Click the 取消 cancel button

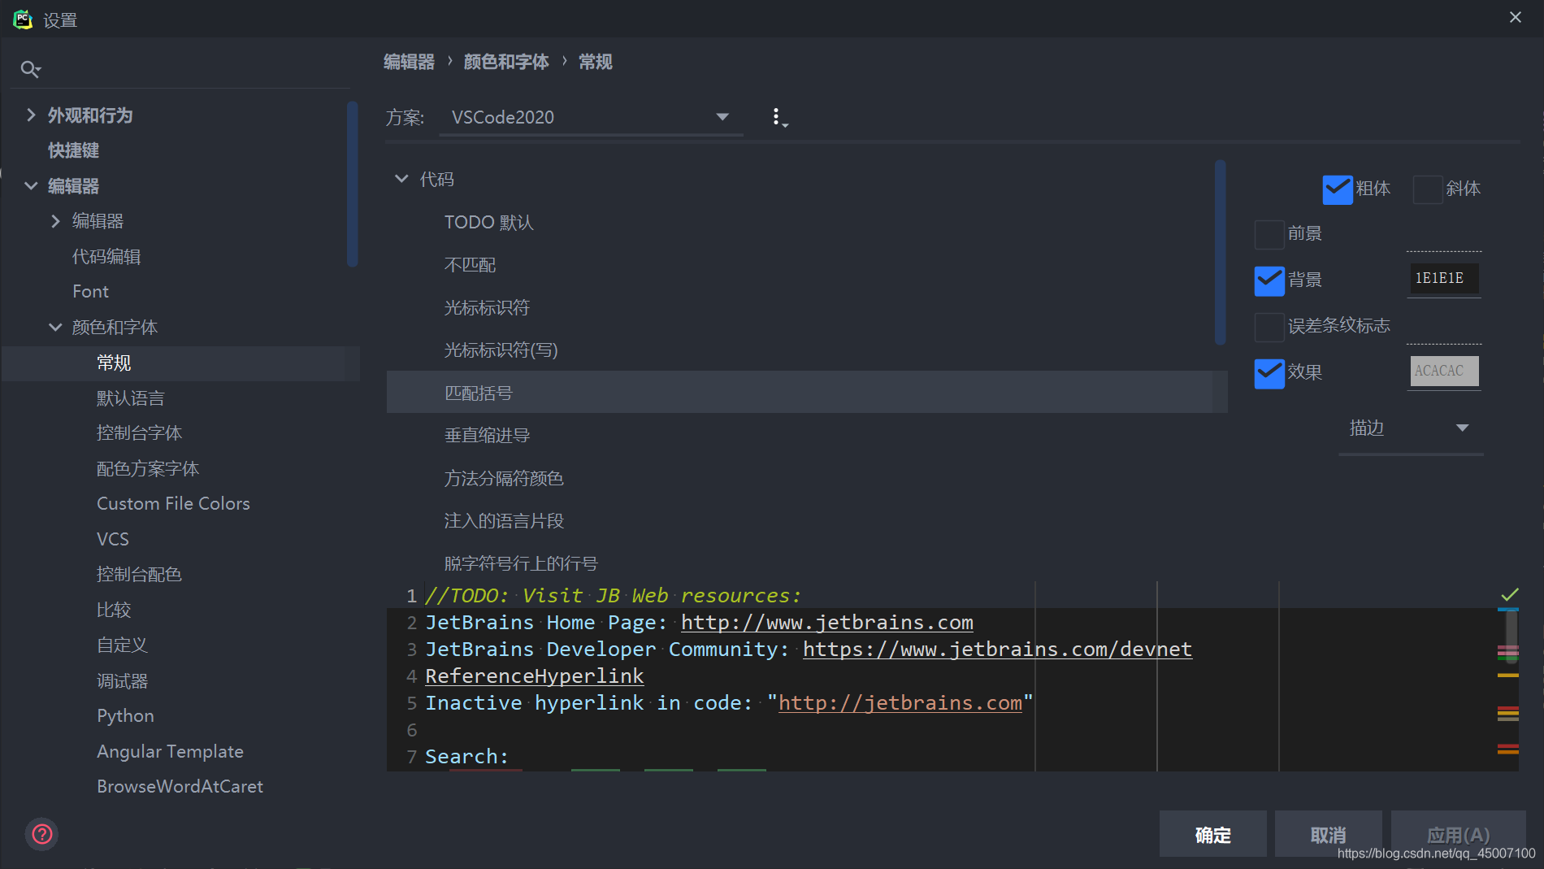(x=1328, y=834)
